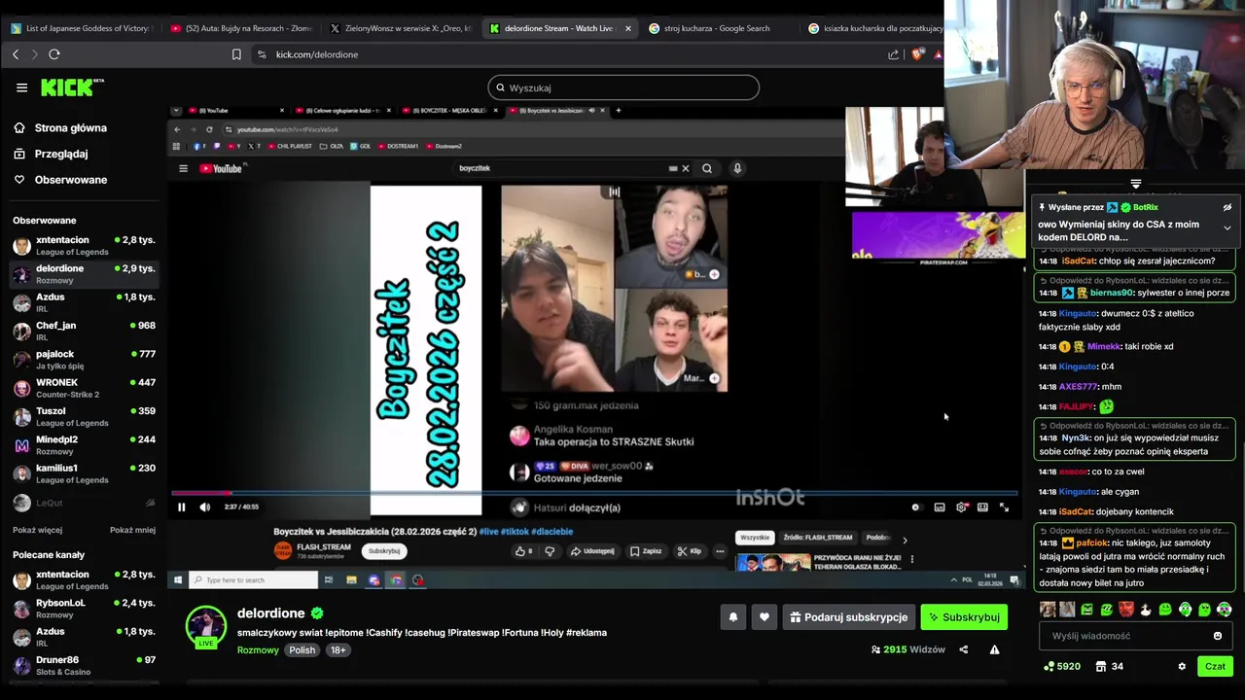Click the dislike thumb in the streamed YouTube
The image size is (1245, 700).
tap(550, 551)
